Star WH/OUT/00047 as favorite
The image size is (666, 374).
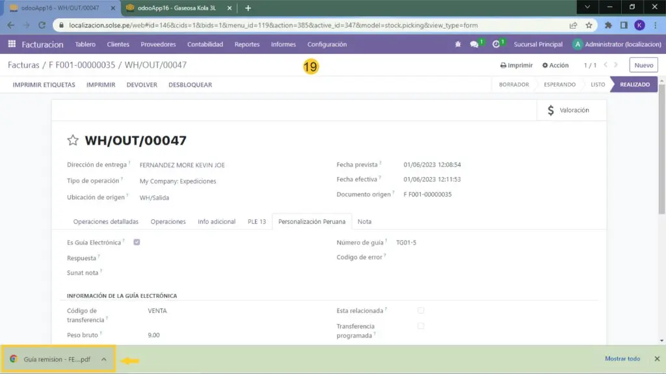click(x=73, y=140)
